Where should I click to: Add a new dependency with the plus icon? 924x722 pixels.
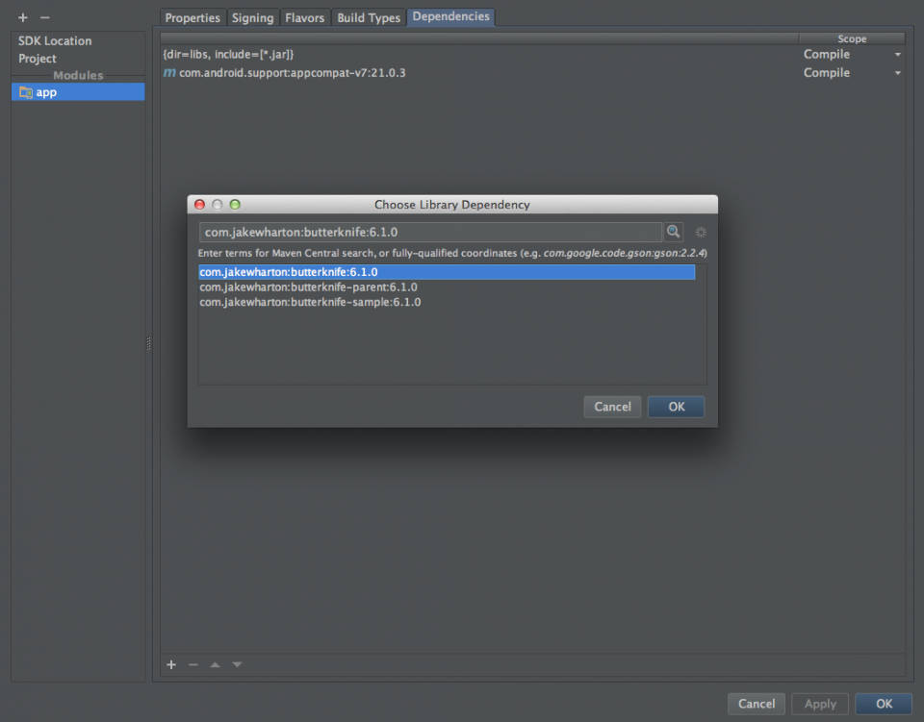[171, 664]
